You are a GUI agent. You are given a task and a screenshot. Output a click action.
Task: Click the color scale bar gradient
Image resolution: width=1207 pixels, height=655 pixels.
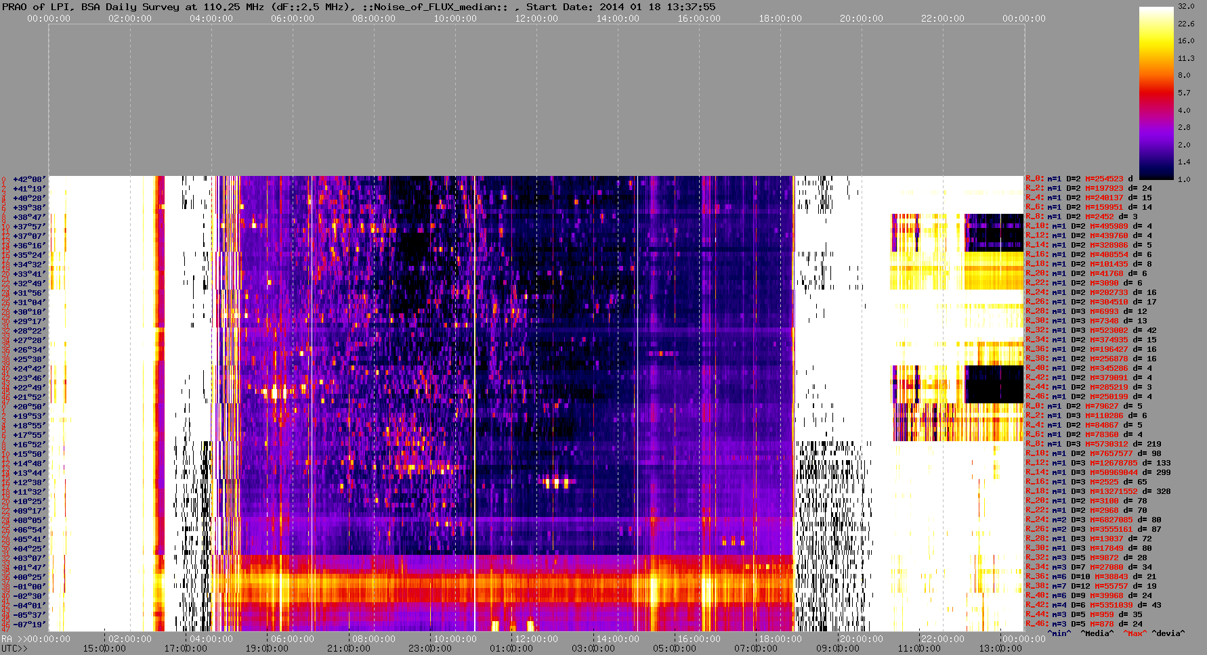(1157, 93)
